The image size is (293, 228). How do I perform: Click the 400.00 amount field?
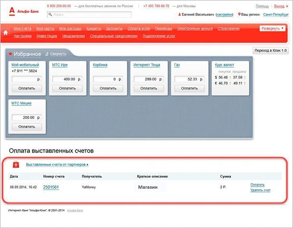point(67,79)
